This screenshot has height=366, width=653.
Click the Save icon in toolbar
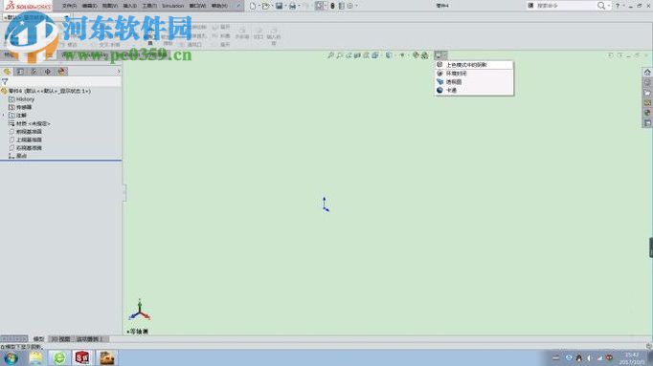(x=279, y=6)
